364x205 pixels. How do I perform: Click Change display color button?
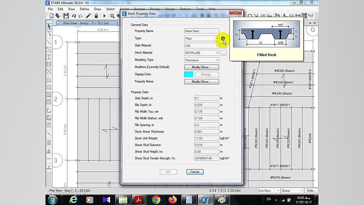click(207, 74)
